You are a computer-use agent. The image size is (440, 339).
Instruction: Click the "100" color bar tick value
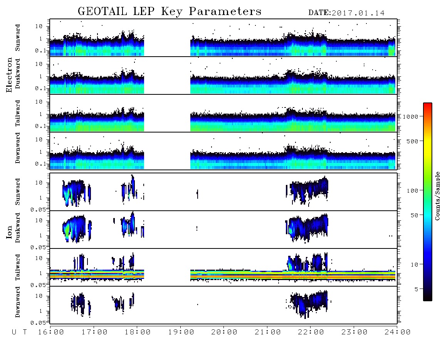(412, 191)
